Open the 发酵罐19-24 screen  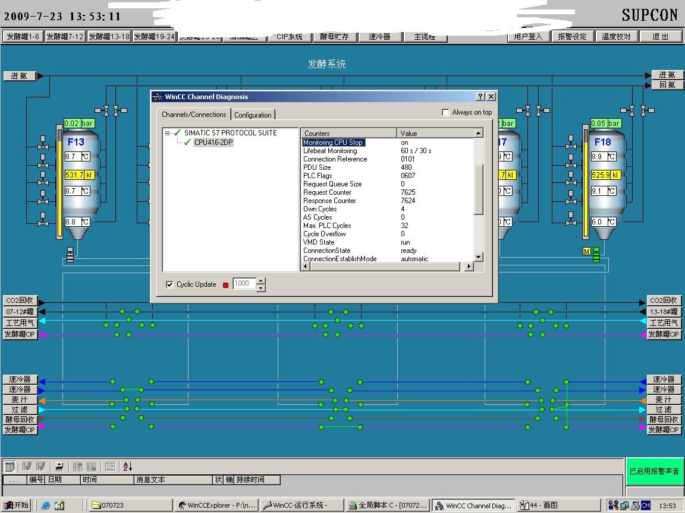click(x=154, y=37)
